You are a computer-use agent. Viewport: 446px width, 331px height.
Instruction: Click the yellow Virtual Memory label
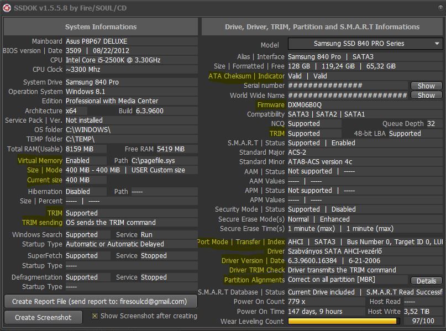click(40, 161)
